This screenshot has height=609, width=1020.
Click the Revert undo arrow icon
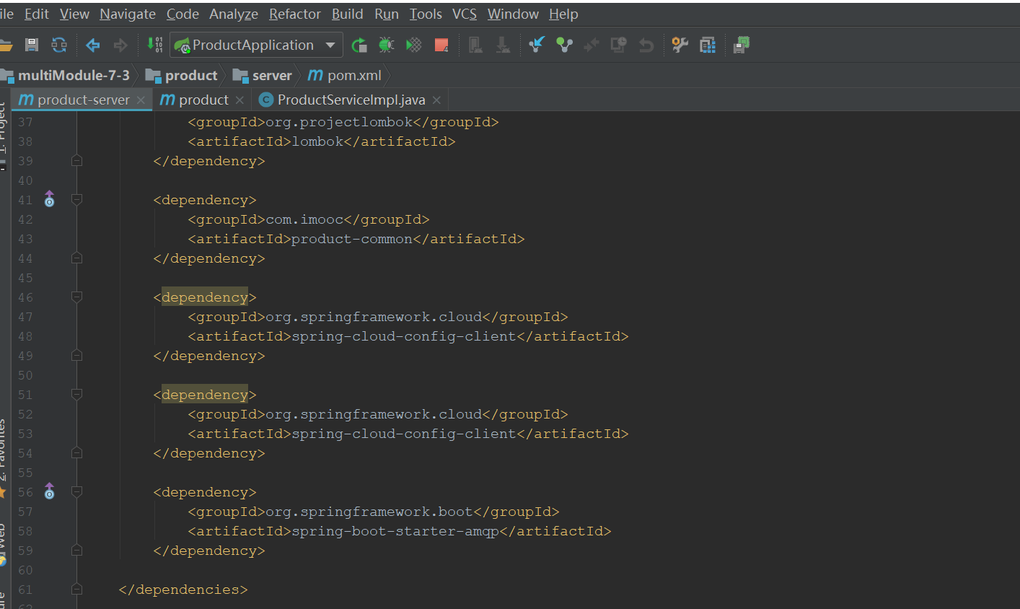[x=646, y=45]
